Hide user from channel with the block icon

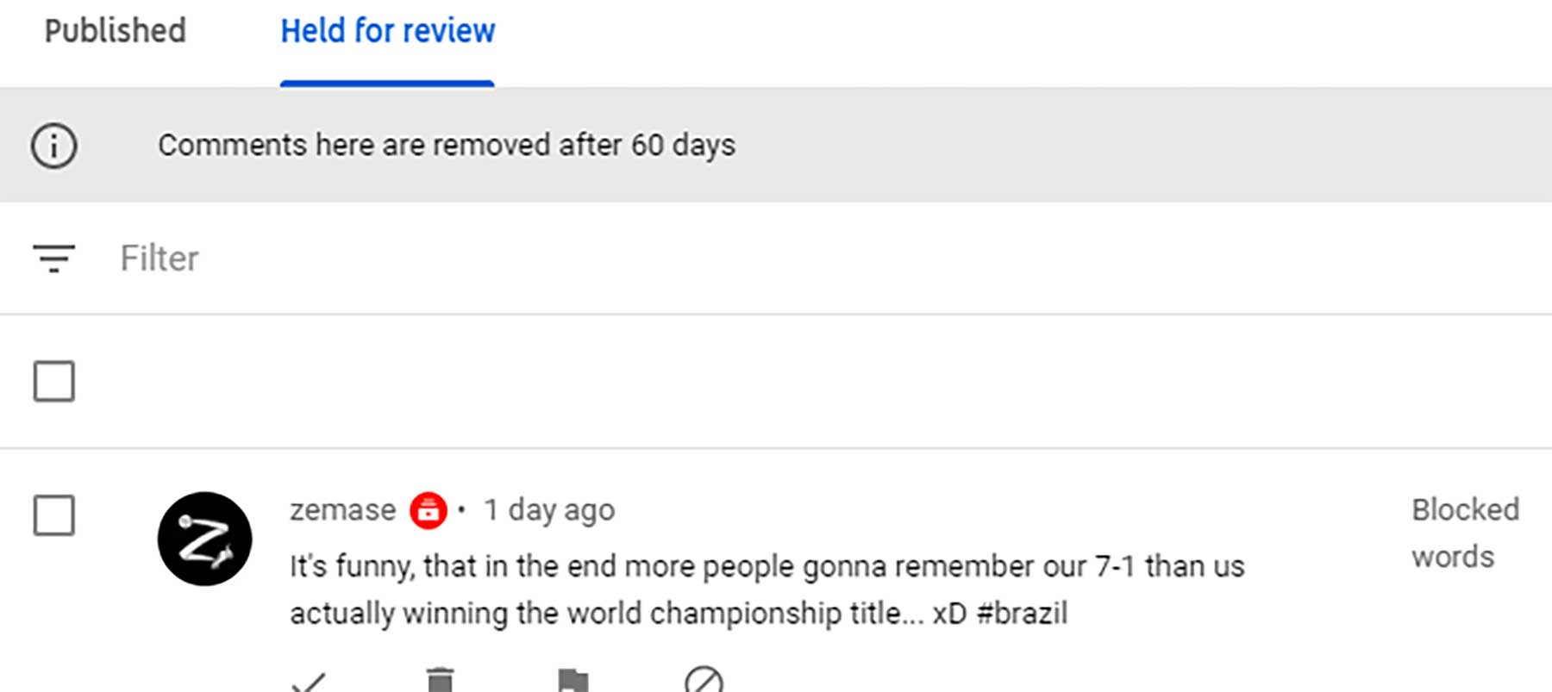704,681
